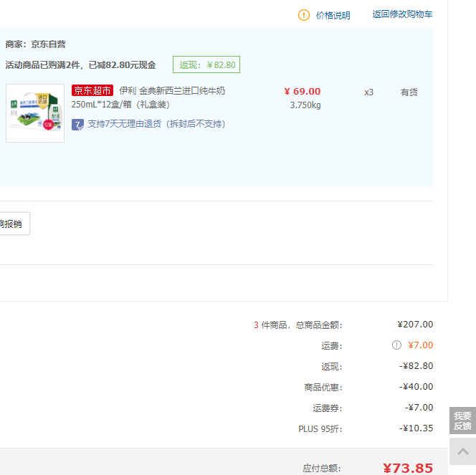Open the 伊利 金典新西兰进口纯牛奶 product title
The height and width of the screenshot is (475, 476).
(172, 91)
